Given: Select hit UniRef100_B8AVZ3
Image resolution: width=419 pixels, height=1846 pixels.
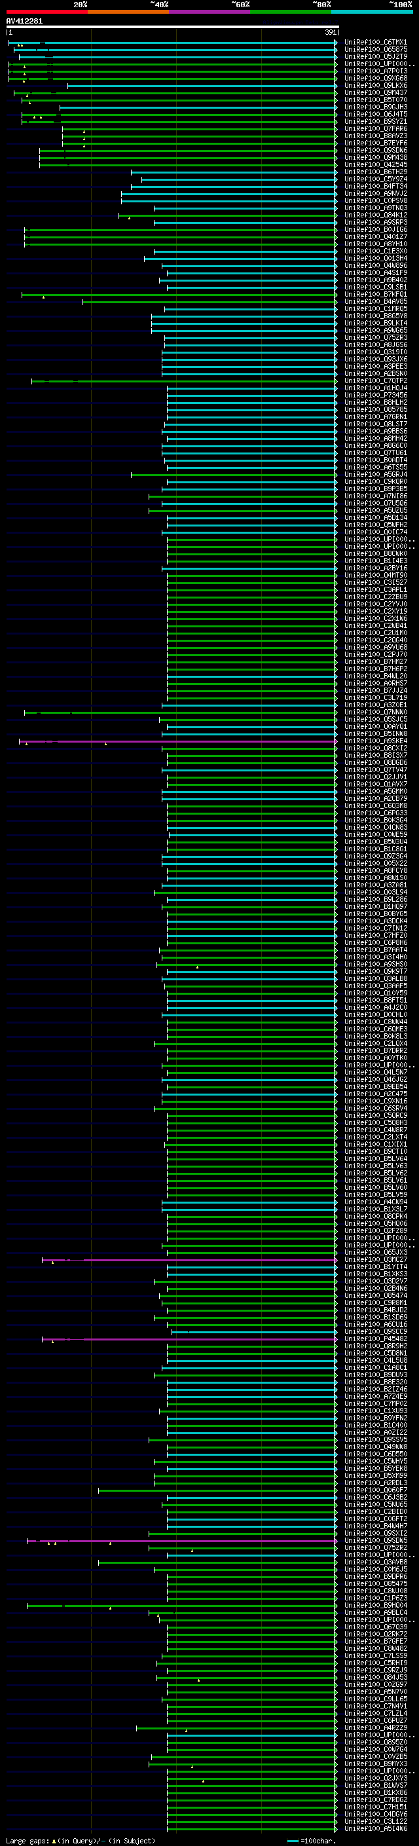Looking at the screenshot, I should tap(376, 136).
